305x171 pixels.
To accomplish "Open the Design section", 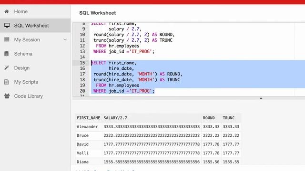I will (22, 68).
